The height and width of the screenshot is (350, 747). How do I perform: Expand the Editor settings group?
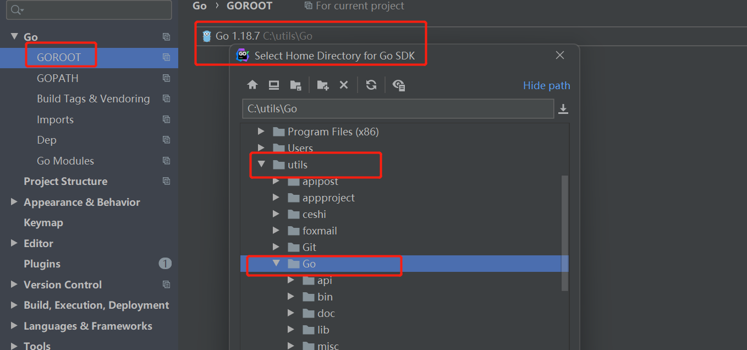pos(14,243)
